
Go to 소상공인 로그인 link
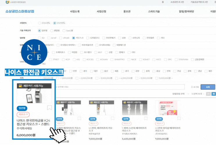(x=177, y=2)
